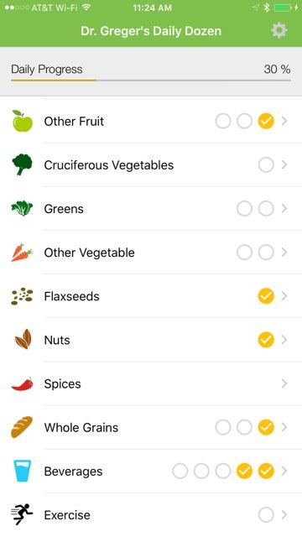Tap the Flaxseeds seeds icon

pyautogui.click(x=22, y=296)
